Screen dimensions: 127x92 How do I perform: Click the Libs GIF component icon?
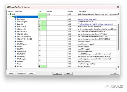[16, 46]
